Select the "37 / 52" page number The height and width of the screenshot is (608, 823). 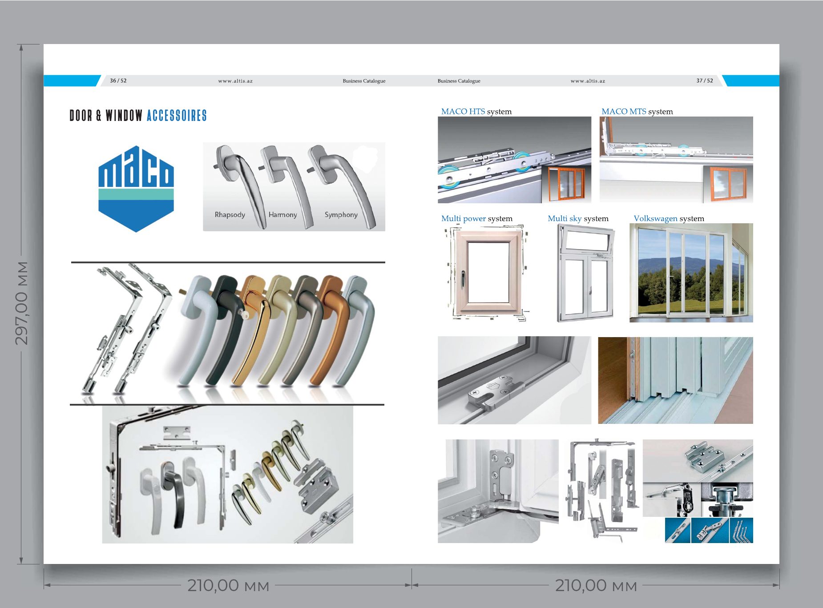705,81
